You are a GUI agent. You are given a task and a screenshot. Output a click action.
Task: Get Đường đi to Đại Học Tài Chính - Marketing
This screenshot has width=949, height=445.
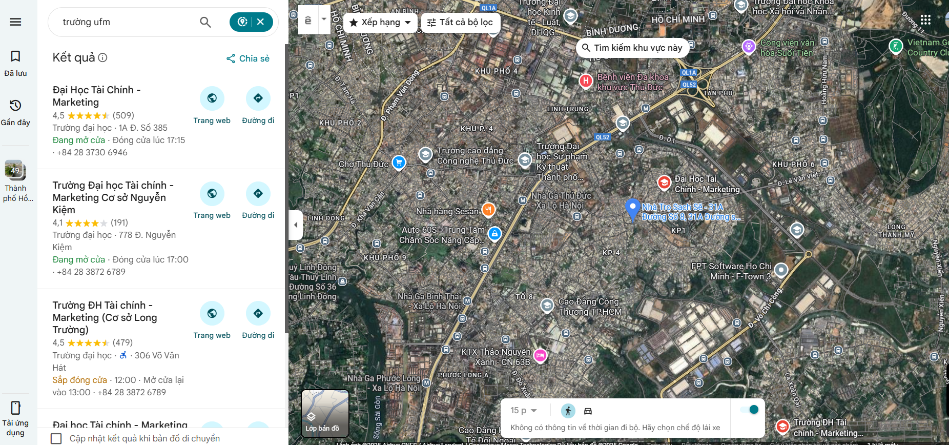pyautogui.click(x=258, y=106)
